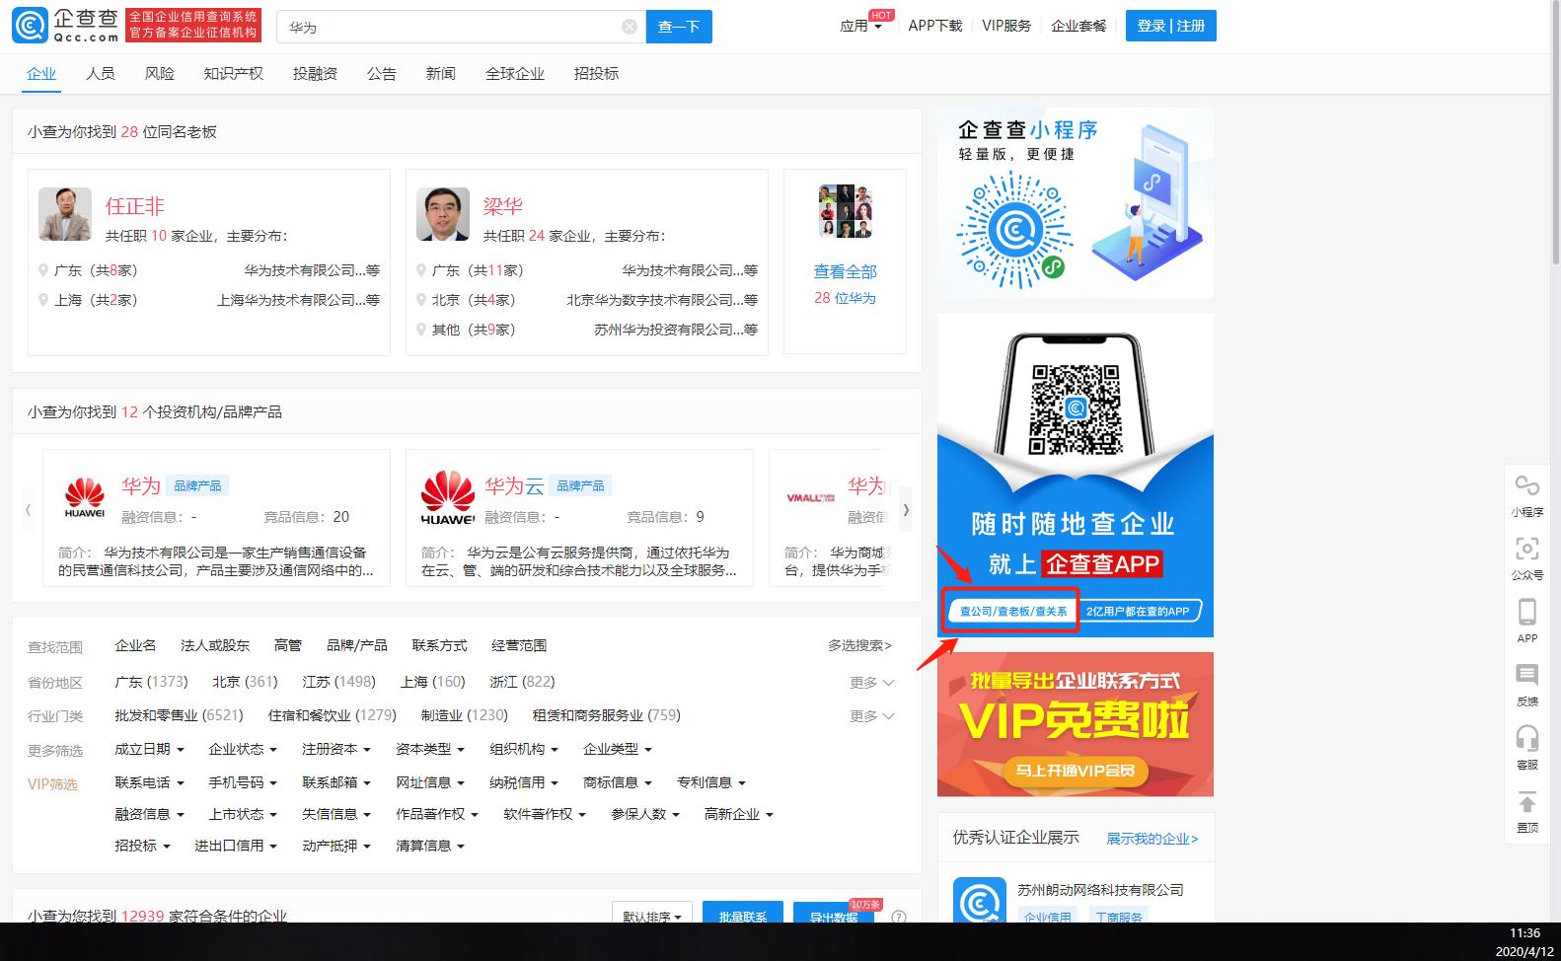Open the 企业套餐 link

click(x=1079, y=26)
